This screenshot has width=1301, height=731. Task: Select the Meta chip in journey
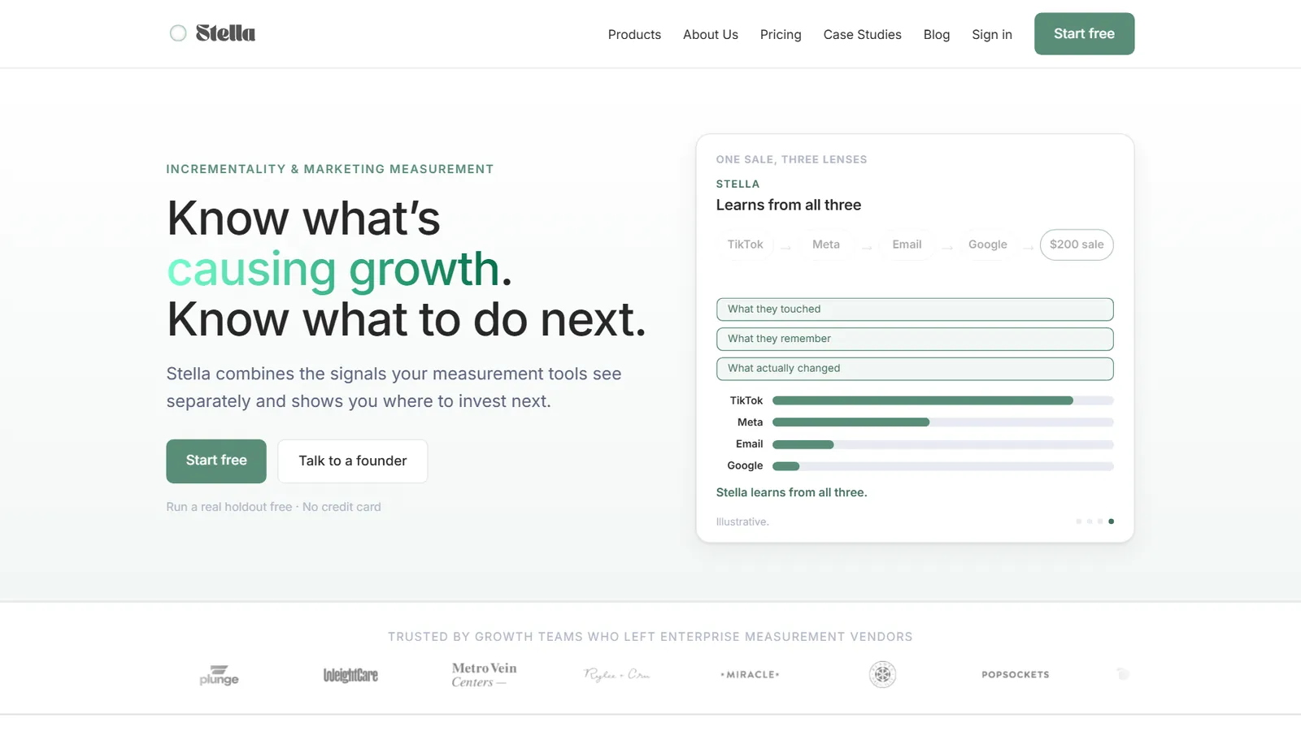pyautogui.click(x=825, y=244)
